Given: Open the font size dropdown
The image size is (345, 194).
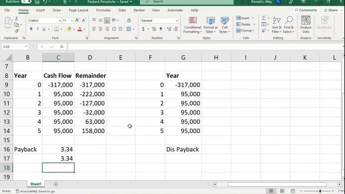Looking at the screenshot, I should (72, 20).
